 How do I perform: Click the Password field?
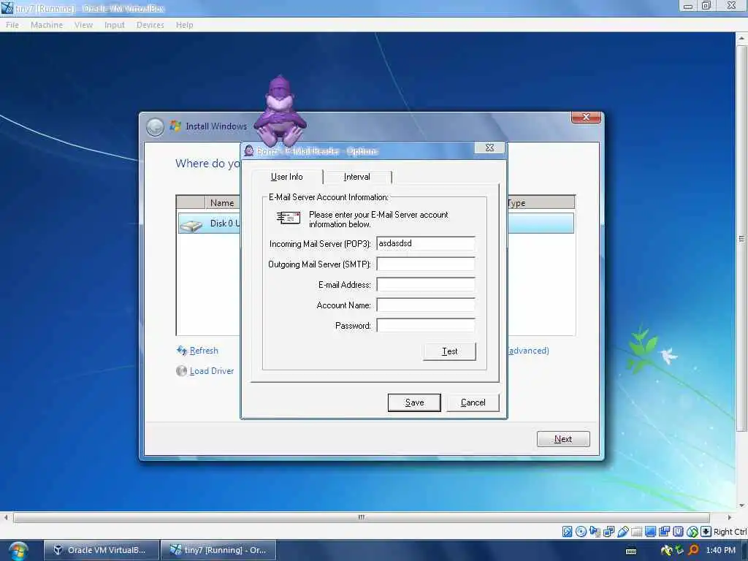tap(426, 325)
